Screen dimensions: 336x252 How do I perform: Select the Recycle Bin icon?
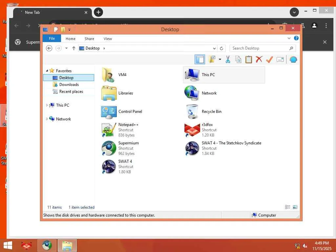[x=192, y=112]
